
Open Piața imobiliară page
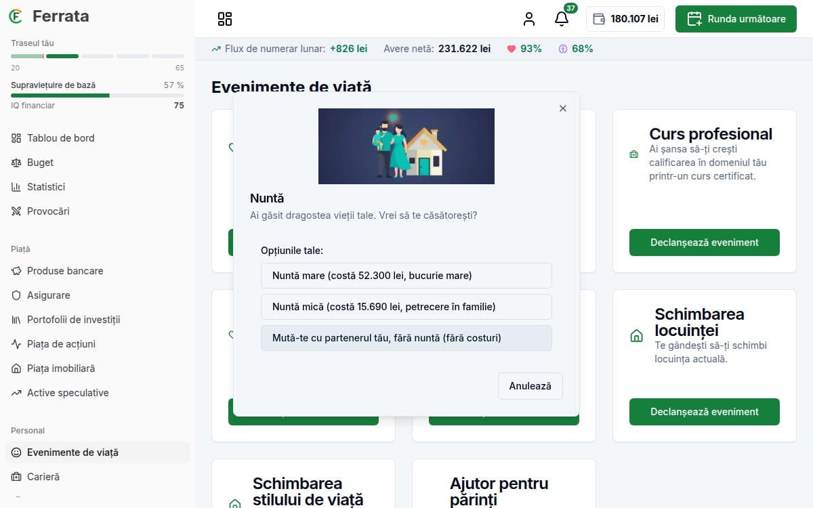(98, 368)
